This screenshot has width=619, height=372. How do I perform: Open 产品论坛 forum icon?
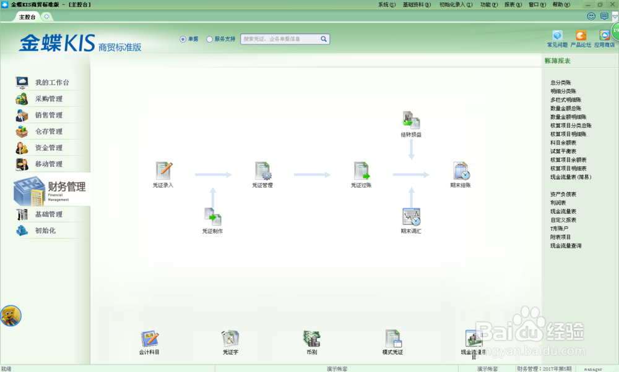tap(581, 36)
